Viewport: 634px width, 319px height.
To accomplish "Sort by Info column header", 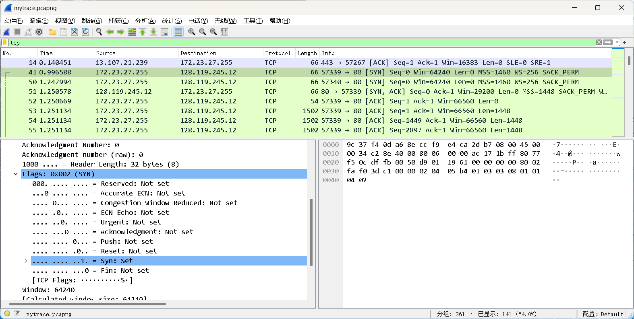I will click(x=466, y=53).
